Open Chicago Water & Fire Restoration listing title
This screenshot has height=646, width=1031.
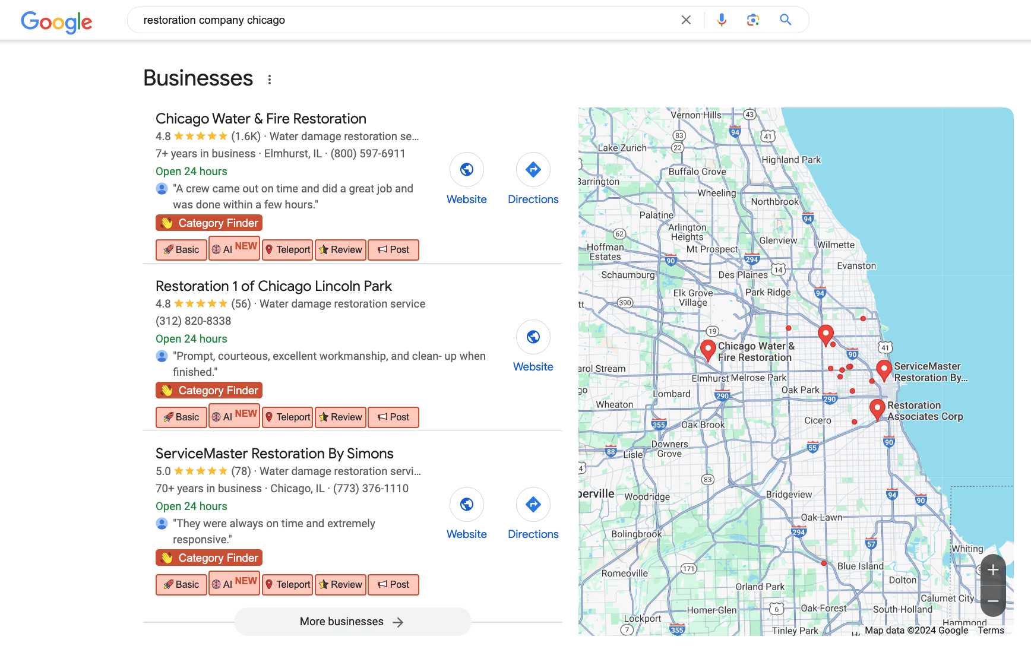(261, 119)
